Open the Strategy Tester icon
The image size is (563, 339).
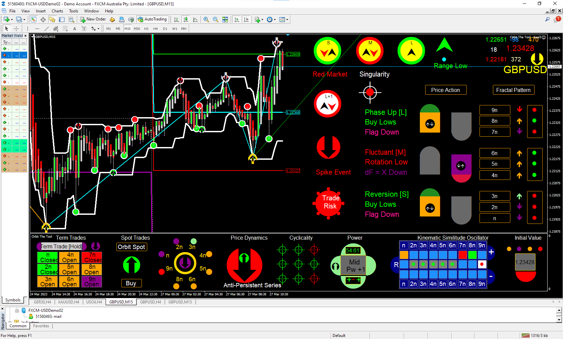[x=71, y=19]
